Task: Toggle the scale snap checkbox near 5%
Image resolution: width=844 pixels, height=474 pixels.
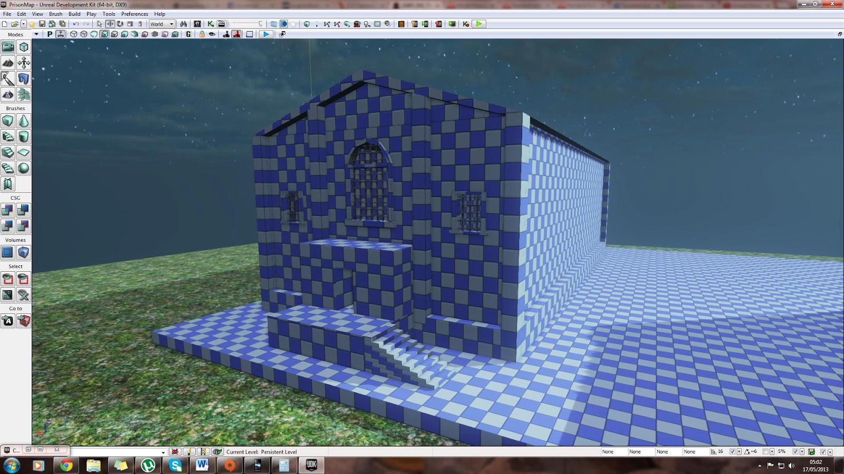Action: [796, 451]
